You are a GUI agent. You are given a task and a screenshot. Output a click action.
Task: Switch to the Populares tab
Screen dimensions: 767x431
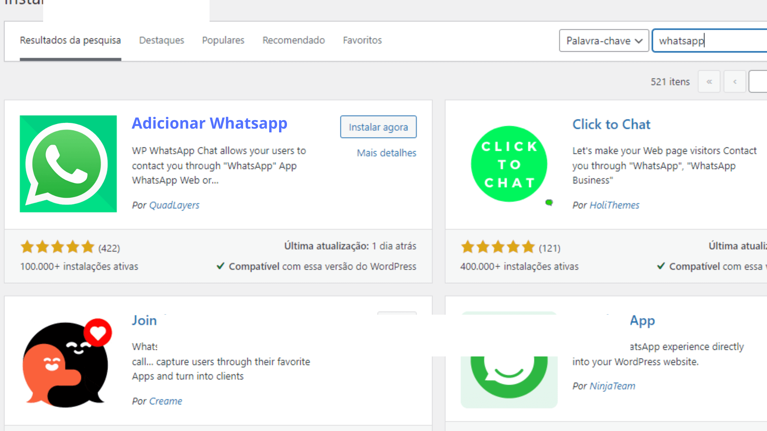click(223, 40)
